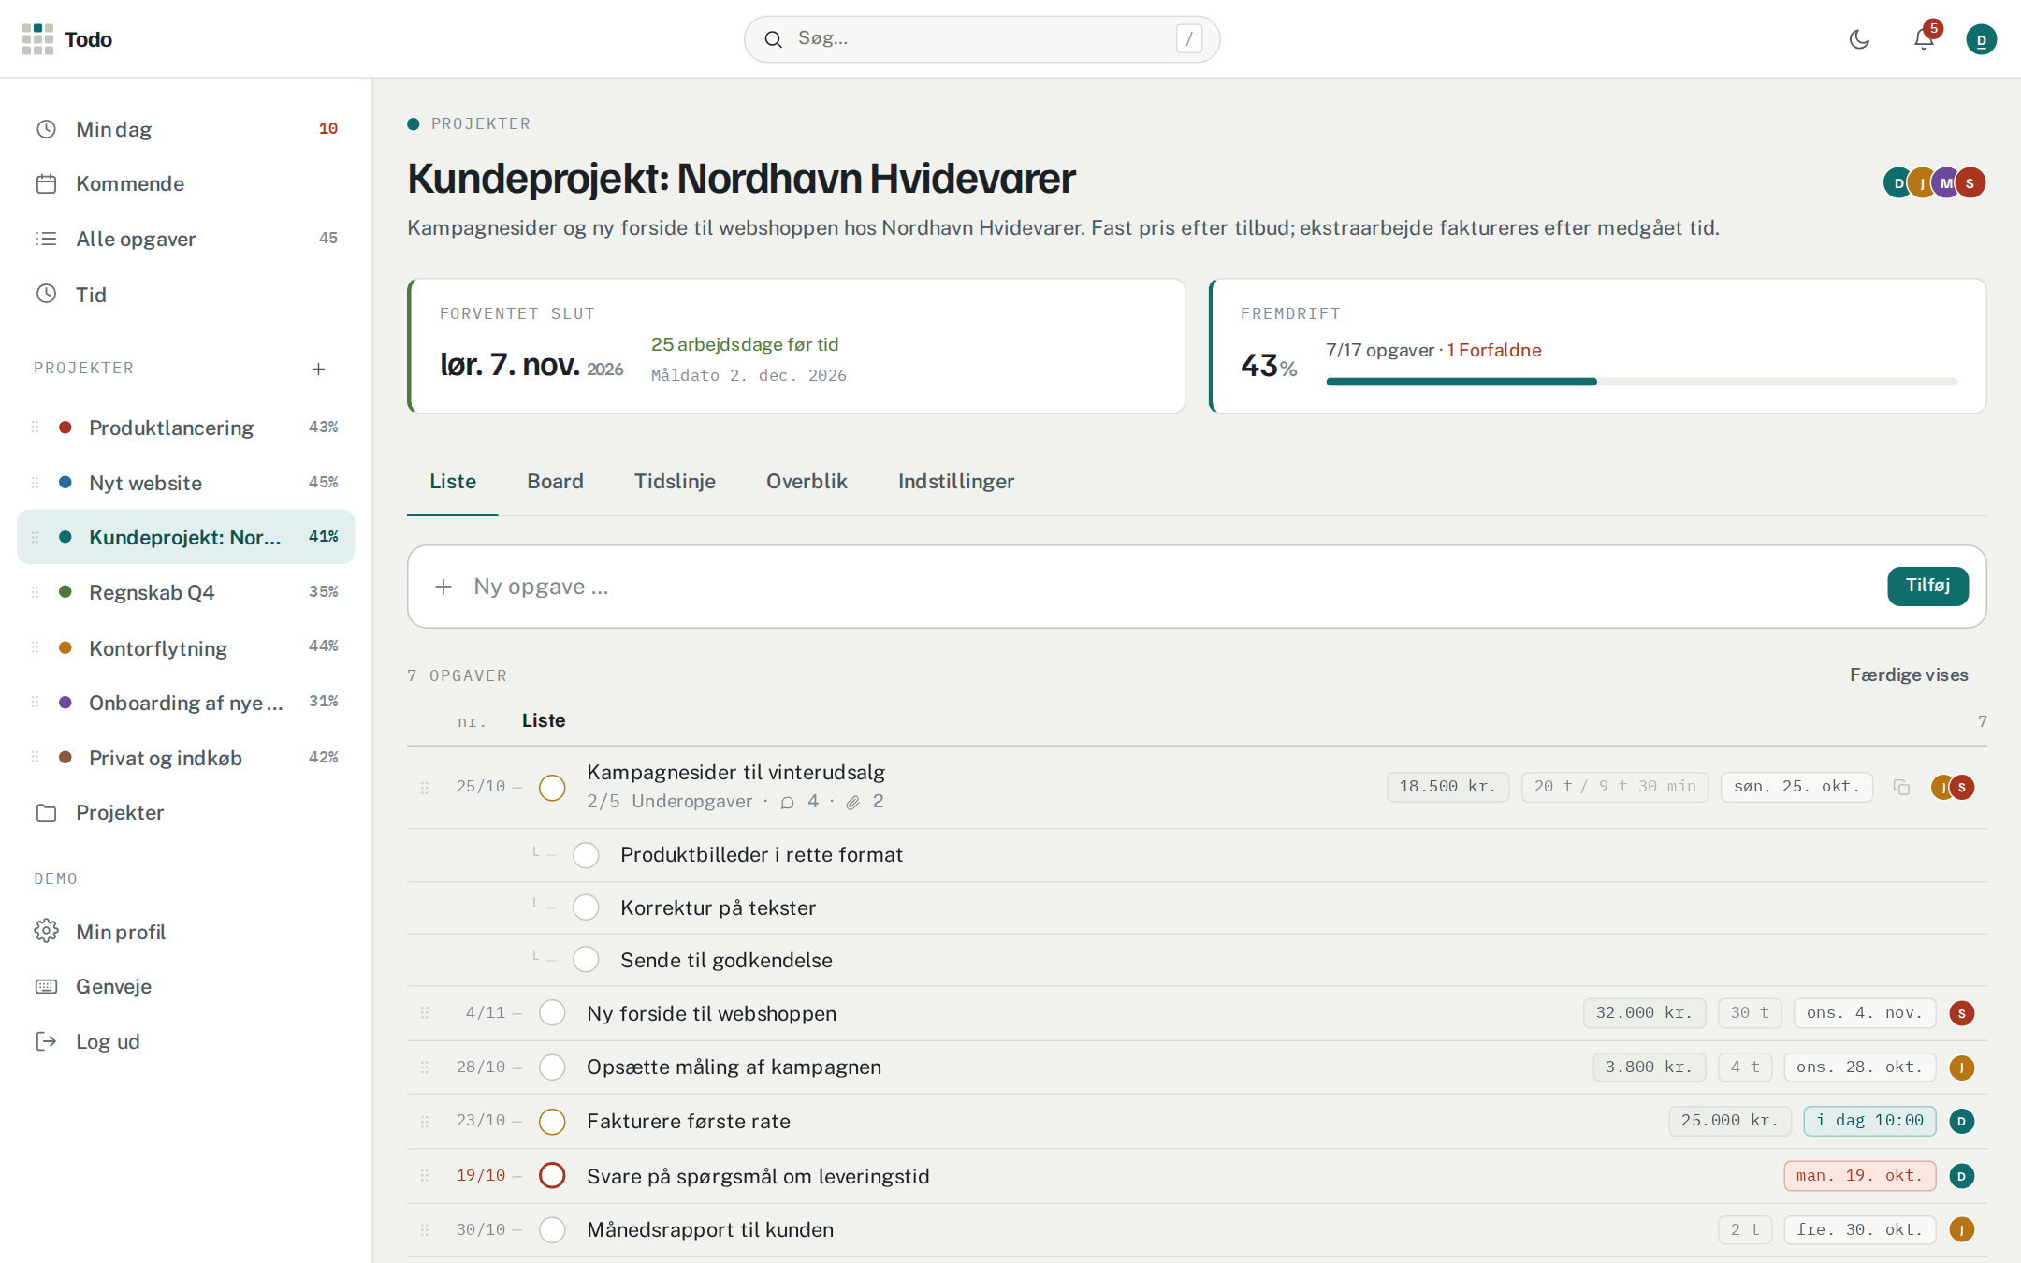Open the Regnskab Q4 project
This screenshot has height=1263, width=2021.
[186, 592]
